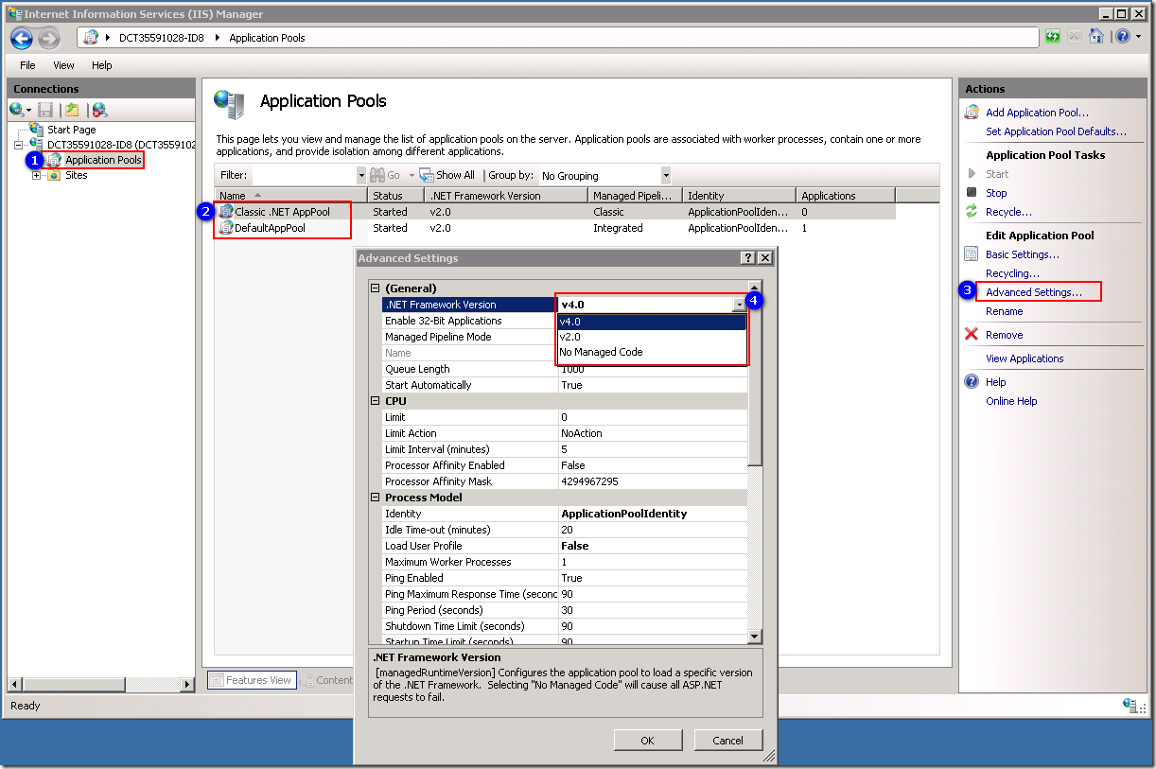The width and height of the screenshot is (1156, 769).
Task: Select the Identity ApplicationPoolIdentity value
Action: point(624,514)
